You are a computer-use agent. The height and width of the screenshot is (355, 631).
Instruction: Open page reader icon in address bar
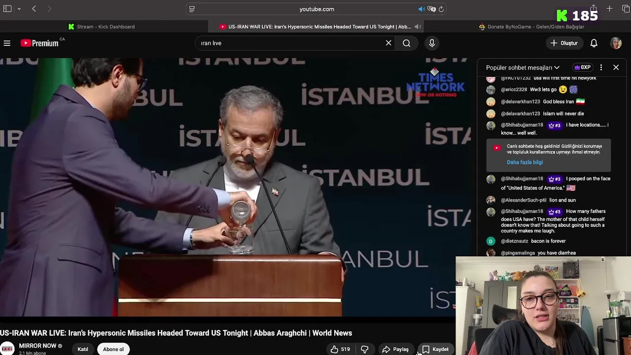[192, 9]
